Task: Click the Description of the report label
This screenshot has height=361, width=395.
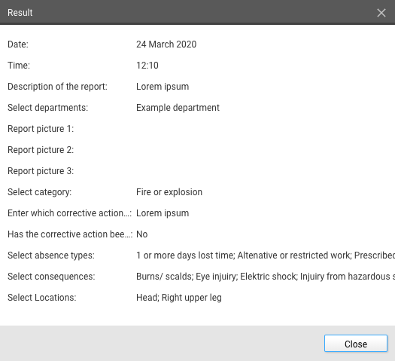Action: 57,87
